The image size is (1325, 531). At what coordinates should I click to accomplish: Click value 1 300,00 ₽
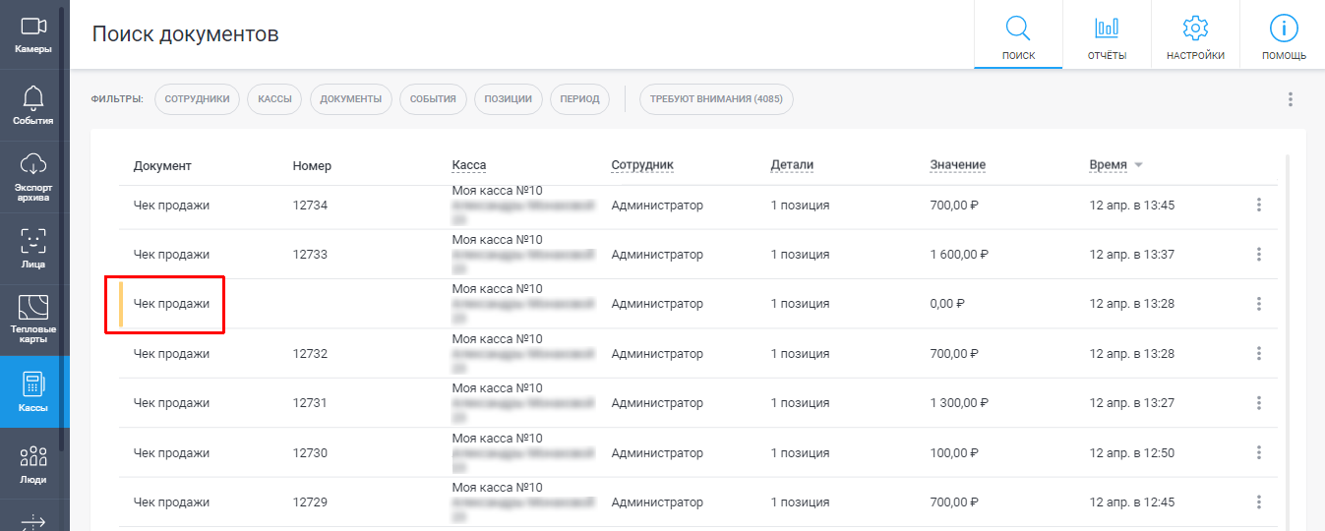tap(959, 403)
